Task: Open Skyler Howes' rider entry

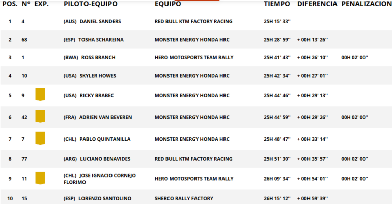Action: click(98, 76)
